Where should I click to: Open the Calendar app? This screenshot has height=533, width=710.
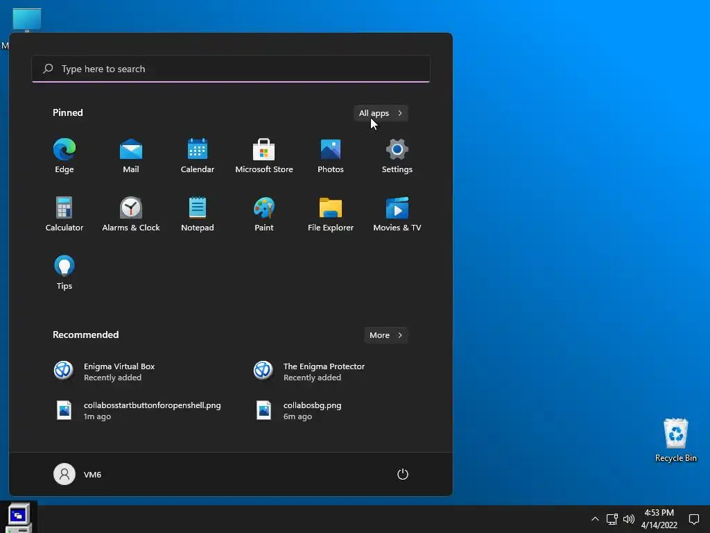coord(198,156)
